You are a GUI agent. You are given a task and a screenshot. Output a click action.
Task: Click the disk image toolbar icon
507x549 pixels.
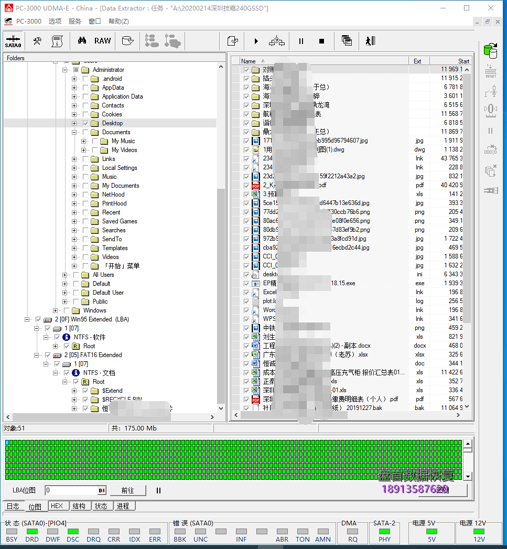click(128, 41)
